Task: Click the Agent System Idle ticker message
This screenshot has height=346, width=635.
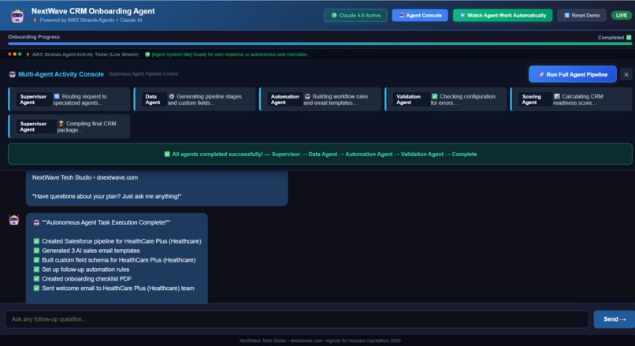Action: tap(230, 54)
